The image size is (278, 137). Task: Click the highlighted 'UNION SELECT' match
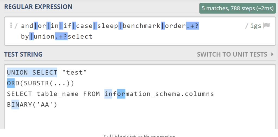32,73
